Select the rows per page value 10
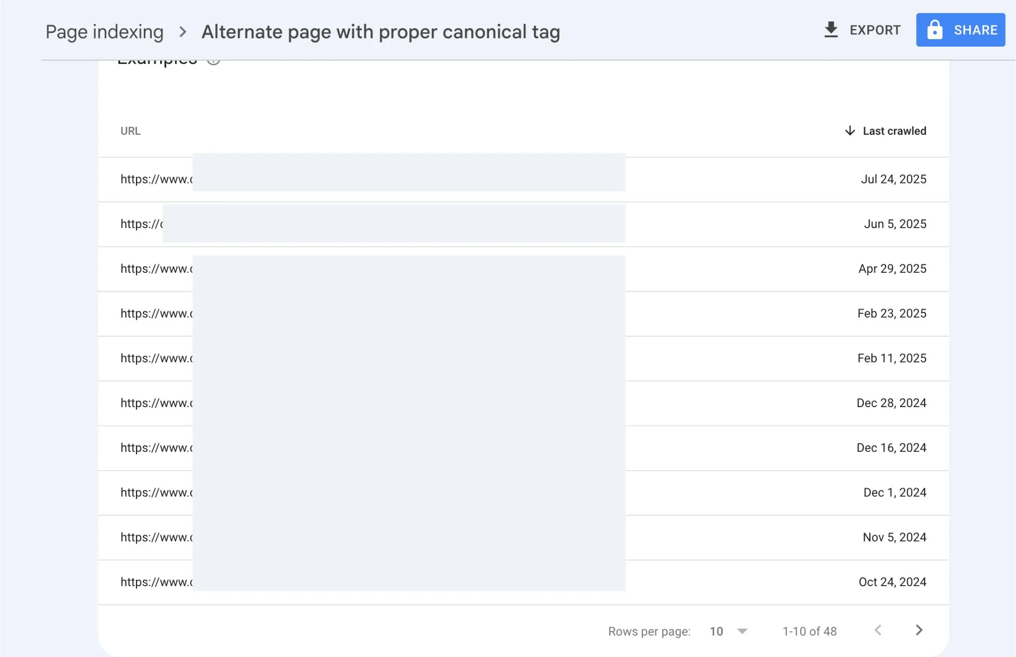 pyautogui.click(x=716, y=631)
